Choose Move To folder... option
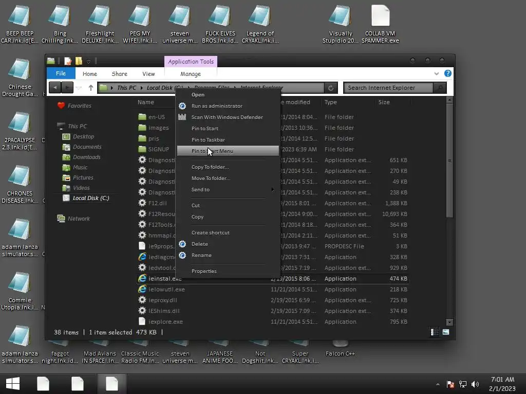Viewport: 526px width, 394px height. tap(211, 179)
